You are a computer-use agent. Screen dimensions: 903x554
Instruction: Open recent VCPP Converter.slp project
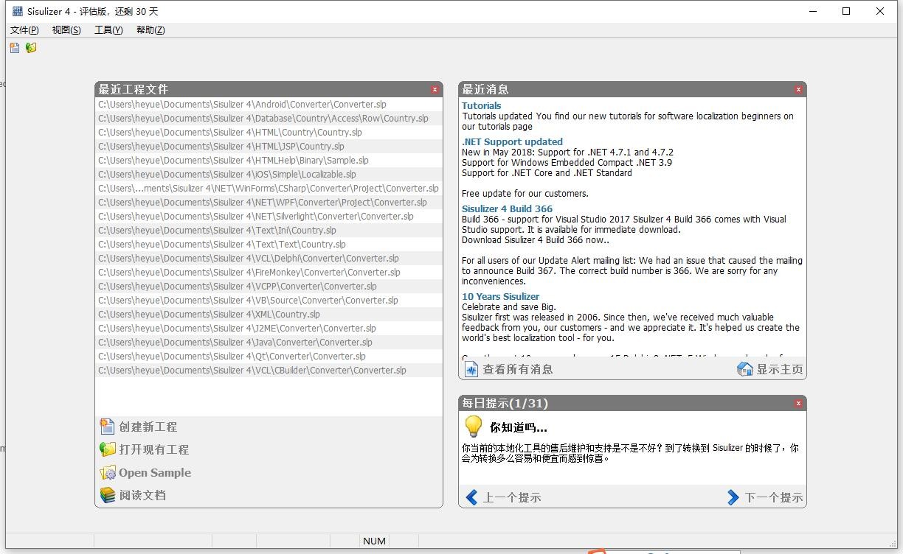coord(269,286)
